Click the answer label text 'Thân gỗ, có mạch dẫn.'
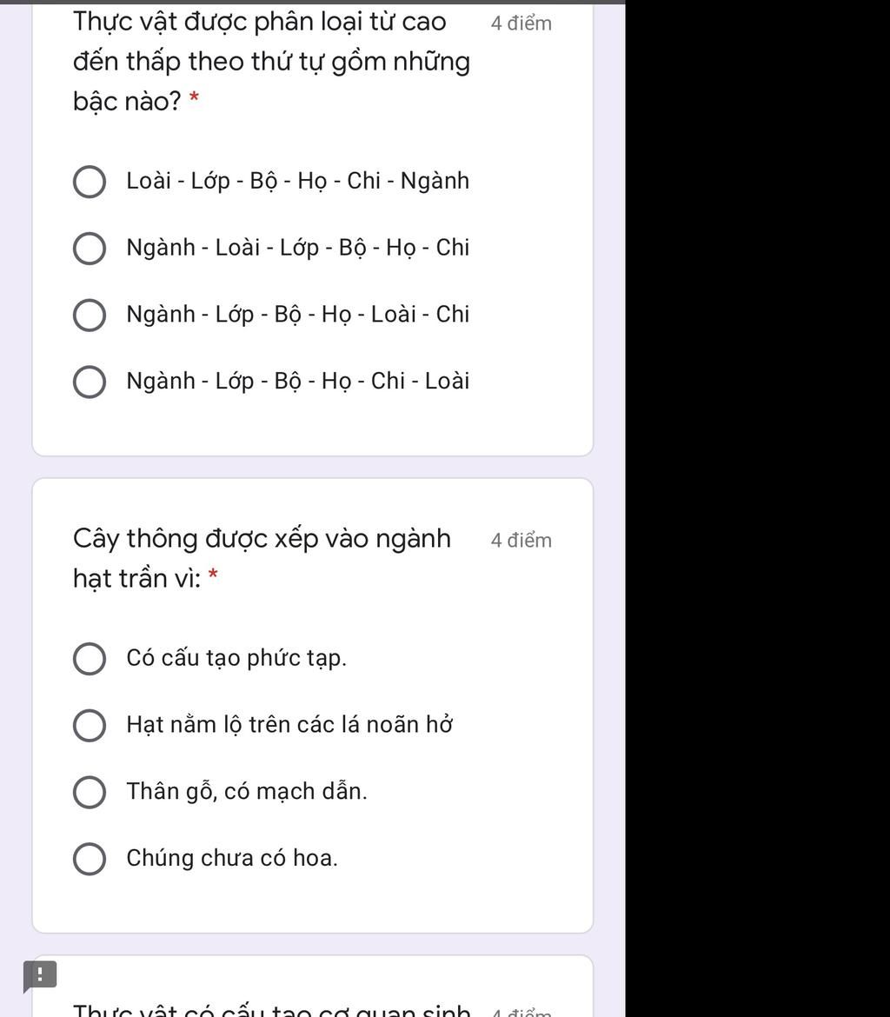The width and height of the screenshot is (890, 1017). pos(247,792)
